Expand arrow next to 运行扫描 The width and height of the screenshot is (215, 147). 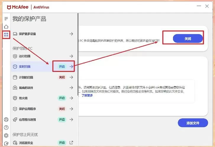point(71,56)
